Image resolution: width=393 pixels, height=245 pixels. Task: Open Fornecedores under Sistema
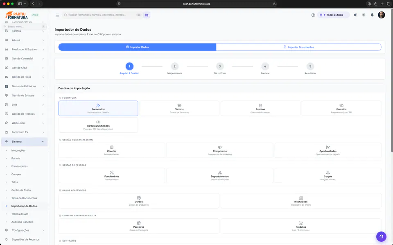click(19, 166)
